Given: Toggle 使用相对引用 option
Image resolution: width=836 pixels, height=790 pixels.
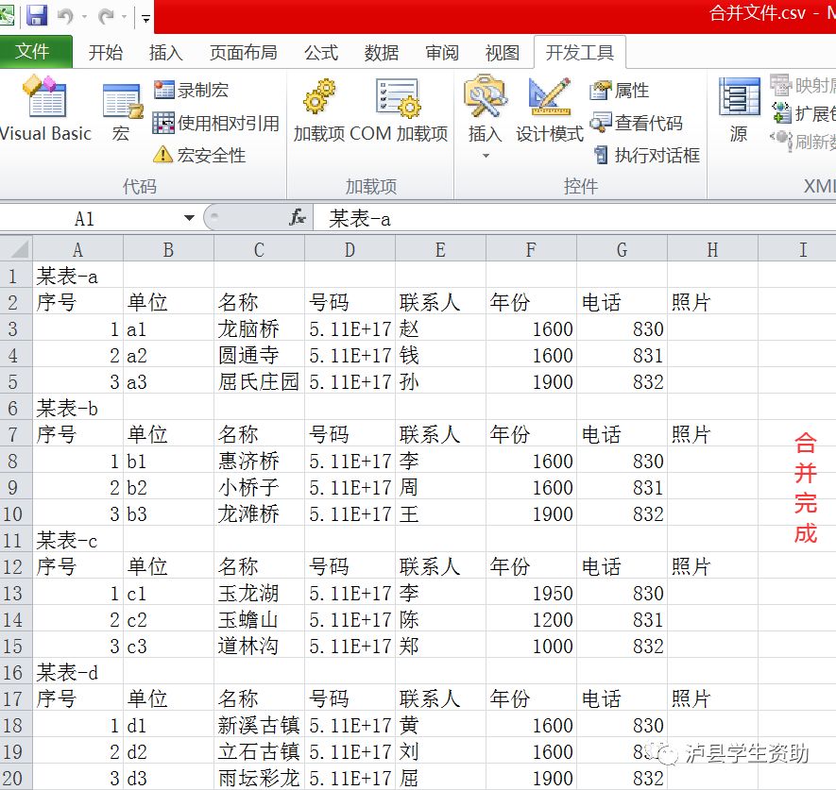Looking at the screenshot, I should (216, 123).
